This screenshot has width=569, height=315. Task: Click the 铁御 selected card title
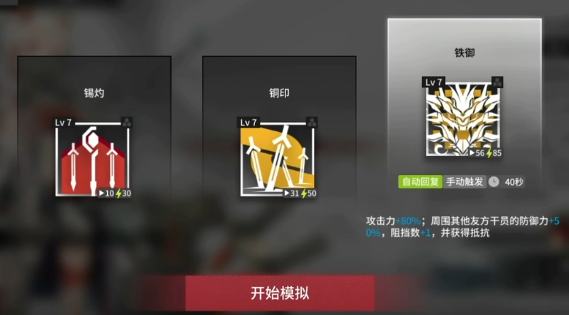tap(465, 53)
